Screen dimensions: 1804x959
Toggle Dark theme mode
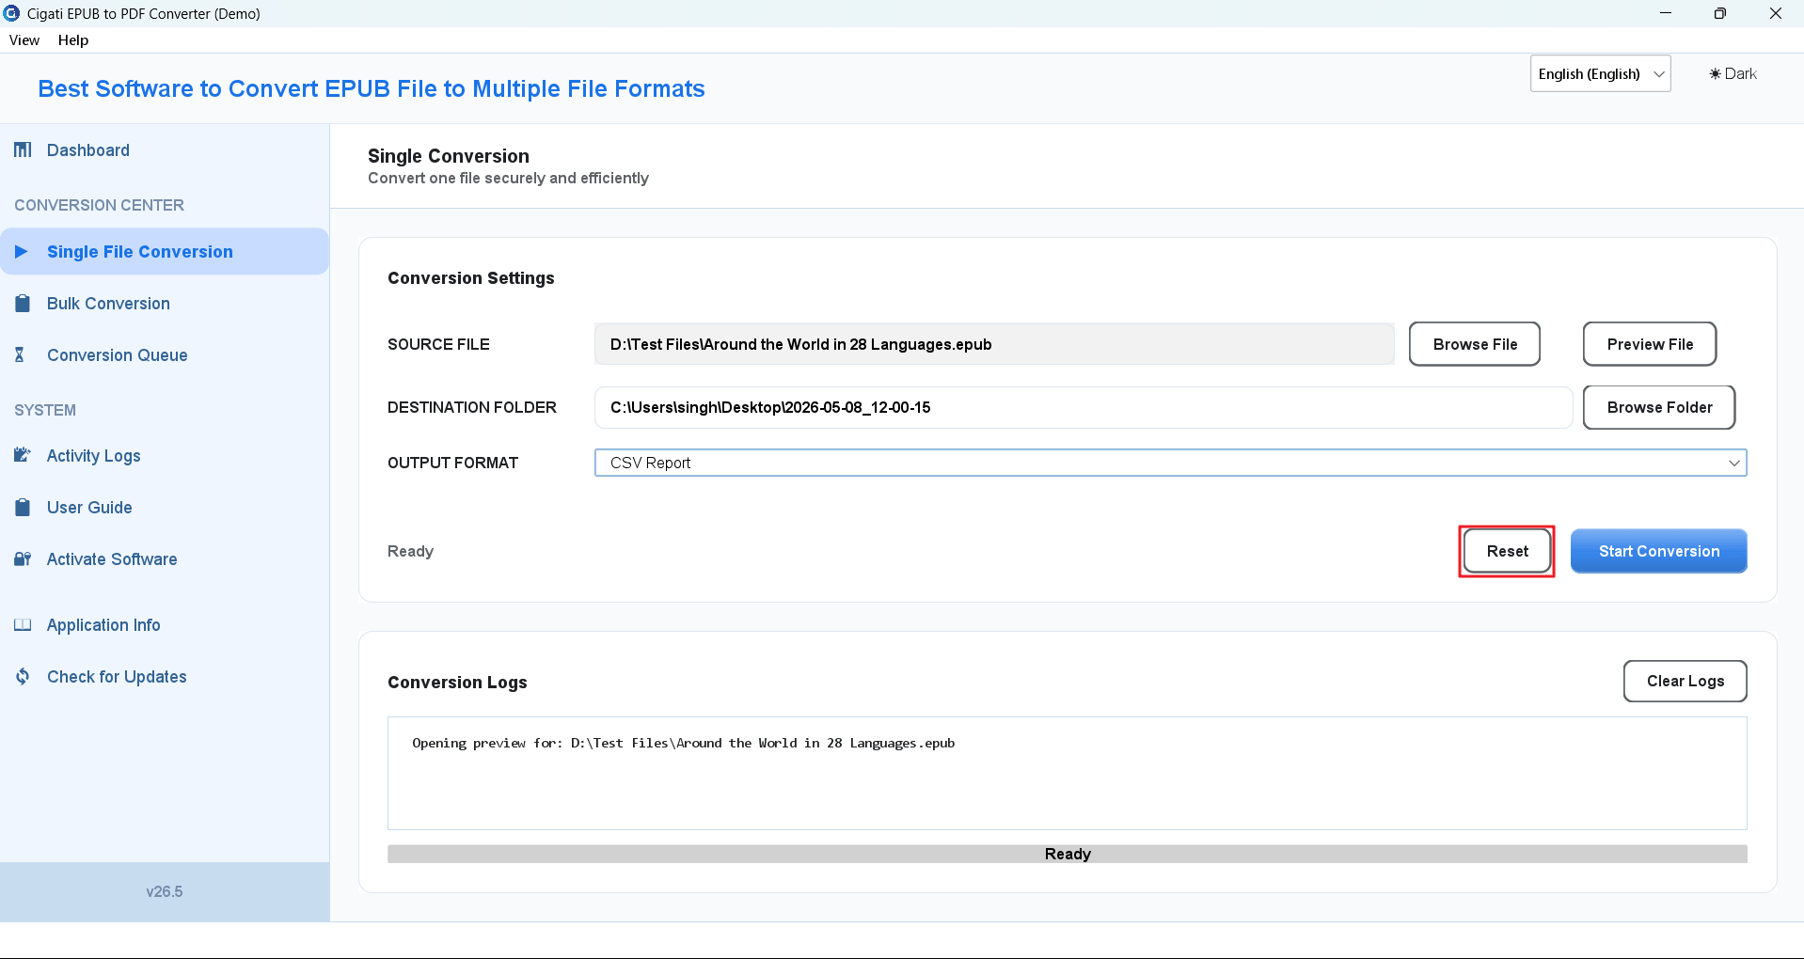point(1733,74)
